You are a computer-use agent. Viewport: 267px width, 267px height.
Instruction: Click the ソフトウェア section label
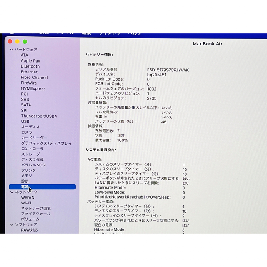click(26, 225)
